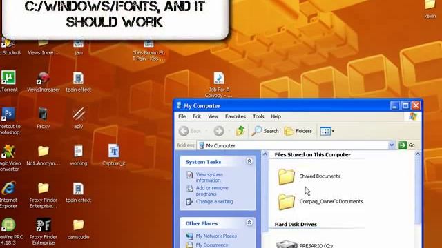Viewport: 442px width, 248px height.
Task: Open the Help menu
Action: click(276, 116)
